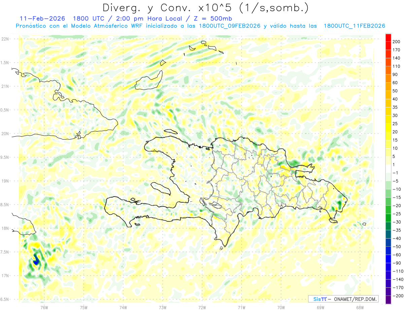This screenshot has width=404, height=312.
Task: Click the '-200' value on the color scale
Action: (397, 296)
